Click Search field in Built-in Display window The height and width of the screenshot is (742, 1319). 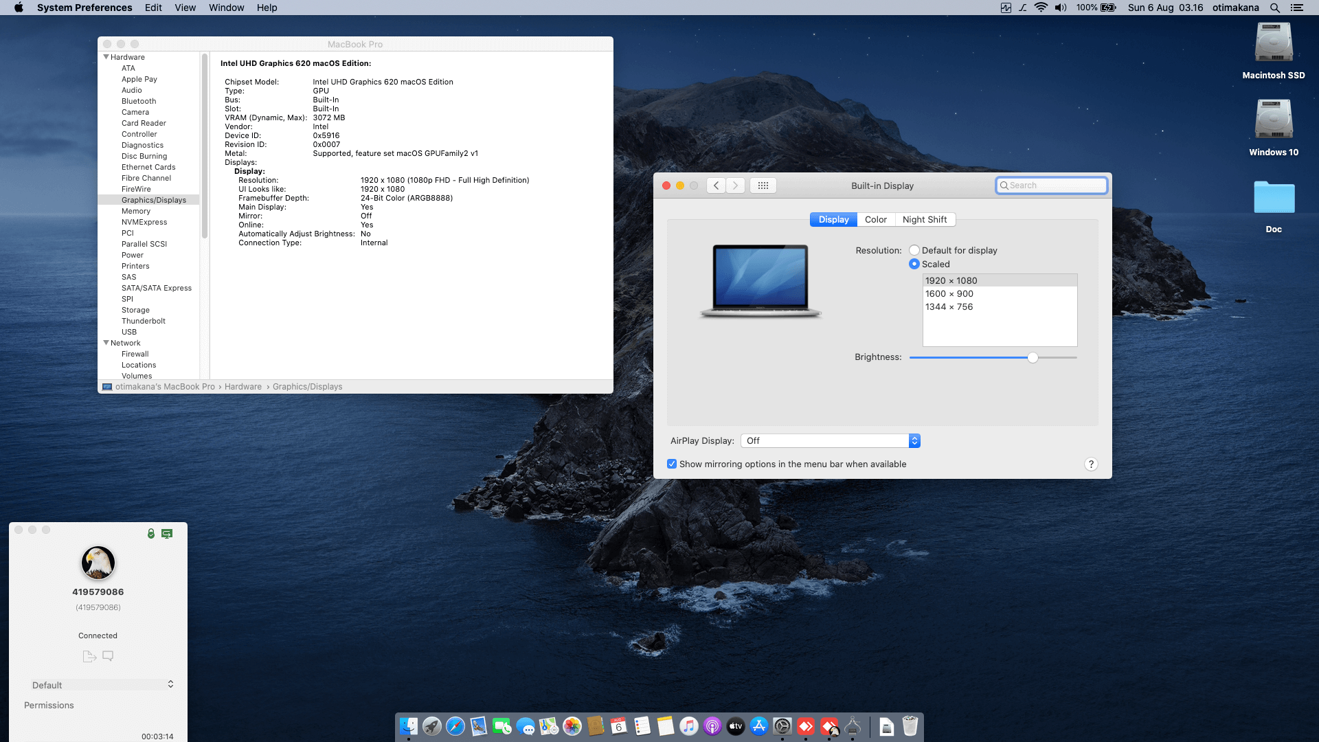pyautogui.click(x=1052, y=185)
